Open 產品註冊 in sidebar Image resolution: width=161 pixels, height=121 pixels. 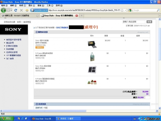10,43
